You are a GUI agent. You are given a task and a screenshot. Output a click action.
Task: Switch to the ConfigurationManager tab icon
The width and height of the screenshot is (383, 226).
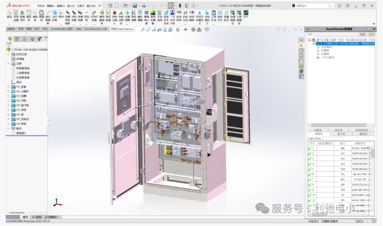[25, 39]
